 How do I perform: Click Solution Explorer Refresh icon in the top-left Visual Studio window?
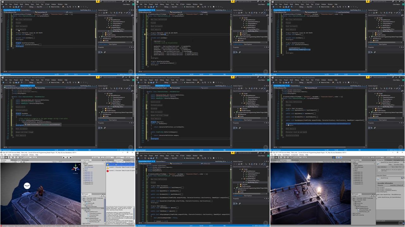pyautogui.click(x=117, y=13)
